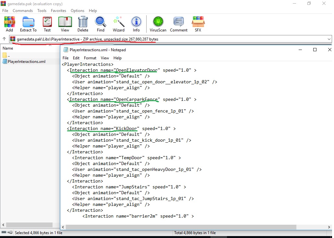Click the OpenElevatorDoor interaction line
The height and width of the screenshot is (238, 334).
[132, 70]
